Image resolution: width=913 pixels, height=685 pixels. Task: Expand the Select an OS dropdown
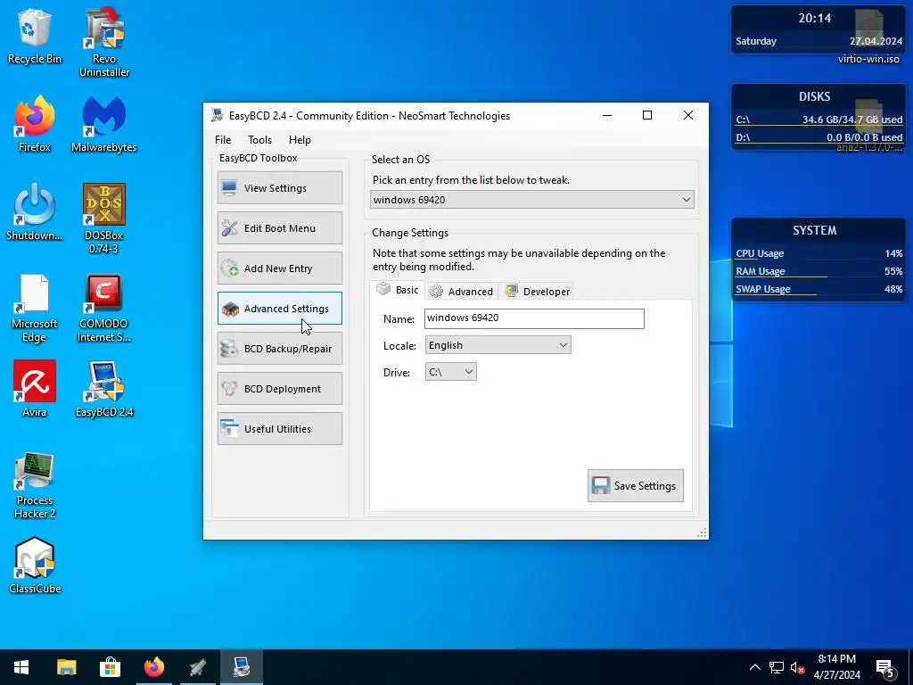(531, 199)
